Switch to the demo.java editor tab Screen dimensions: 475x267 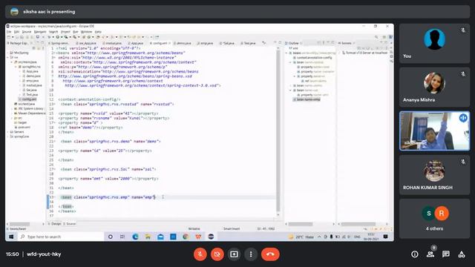click(183, 43)
